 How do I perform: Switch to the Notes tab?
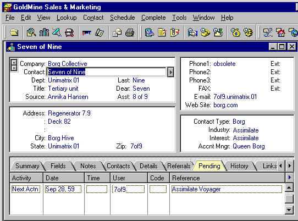(88, 166)
